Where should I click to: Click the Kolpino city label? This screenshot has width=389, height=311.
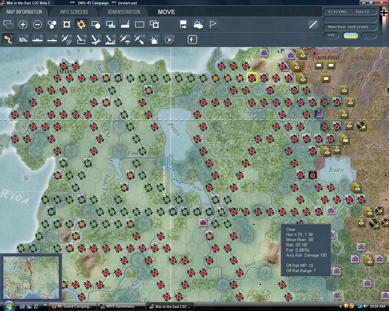point(328,58)
